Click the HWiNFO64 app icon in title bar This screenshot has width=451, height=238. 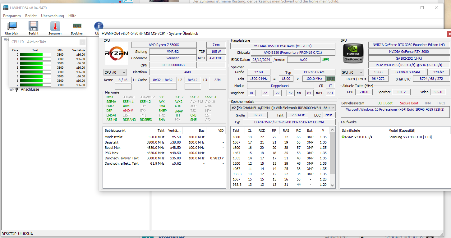[6, 8]
